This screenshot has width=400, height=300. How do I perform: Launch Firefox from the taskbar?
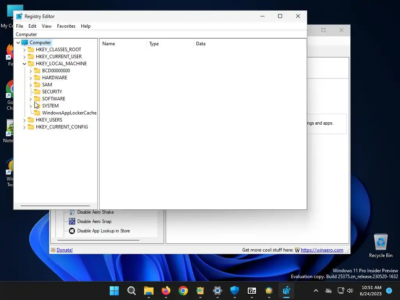tap(166, 291)
